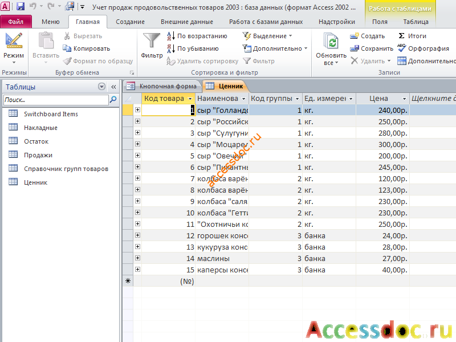Click the Создать new record icon
The height and width of the screenshot is (342, 456).
point(355,36)
